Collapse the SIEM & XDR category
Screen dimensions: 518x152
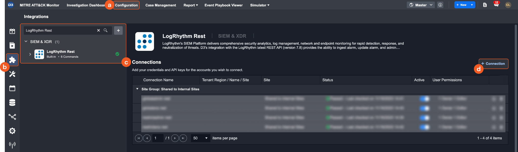(26, 41)
